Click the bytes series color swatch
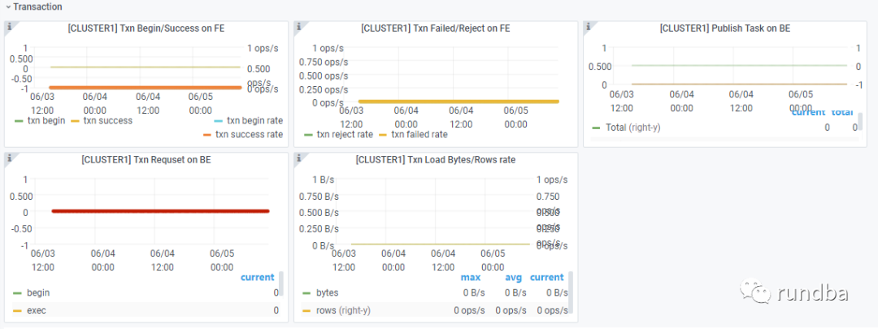878x329 pixels. pyautogui.click(x=307, y=292)
